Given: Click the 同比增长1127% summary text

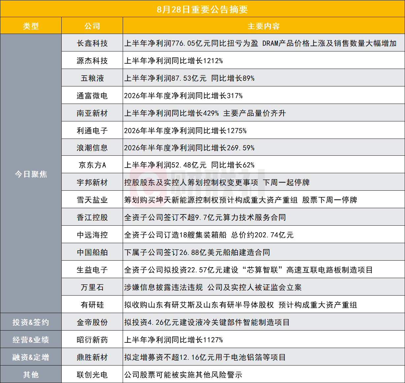Looking at the screenshot, I should point(173,340).
